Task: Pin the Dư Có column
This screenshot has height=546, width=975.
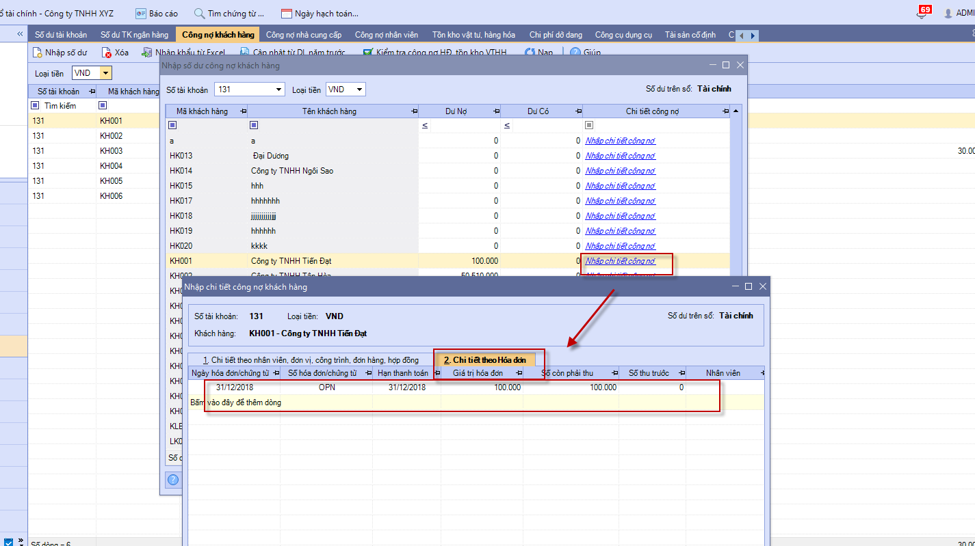Action: (577, 111)
